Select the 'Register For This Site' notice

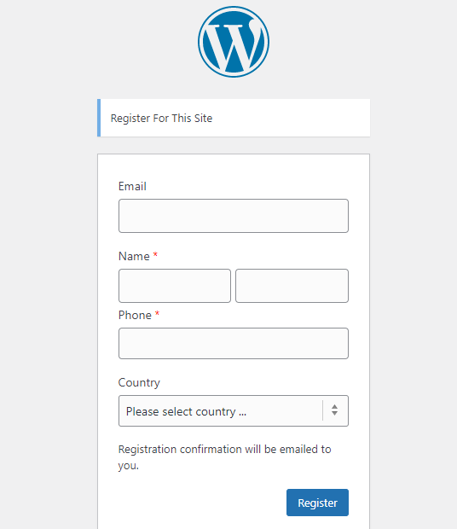[x=234, y=118]
